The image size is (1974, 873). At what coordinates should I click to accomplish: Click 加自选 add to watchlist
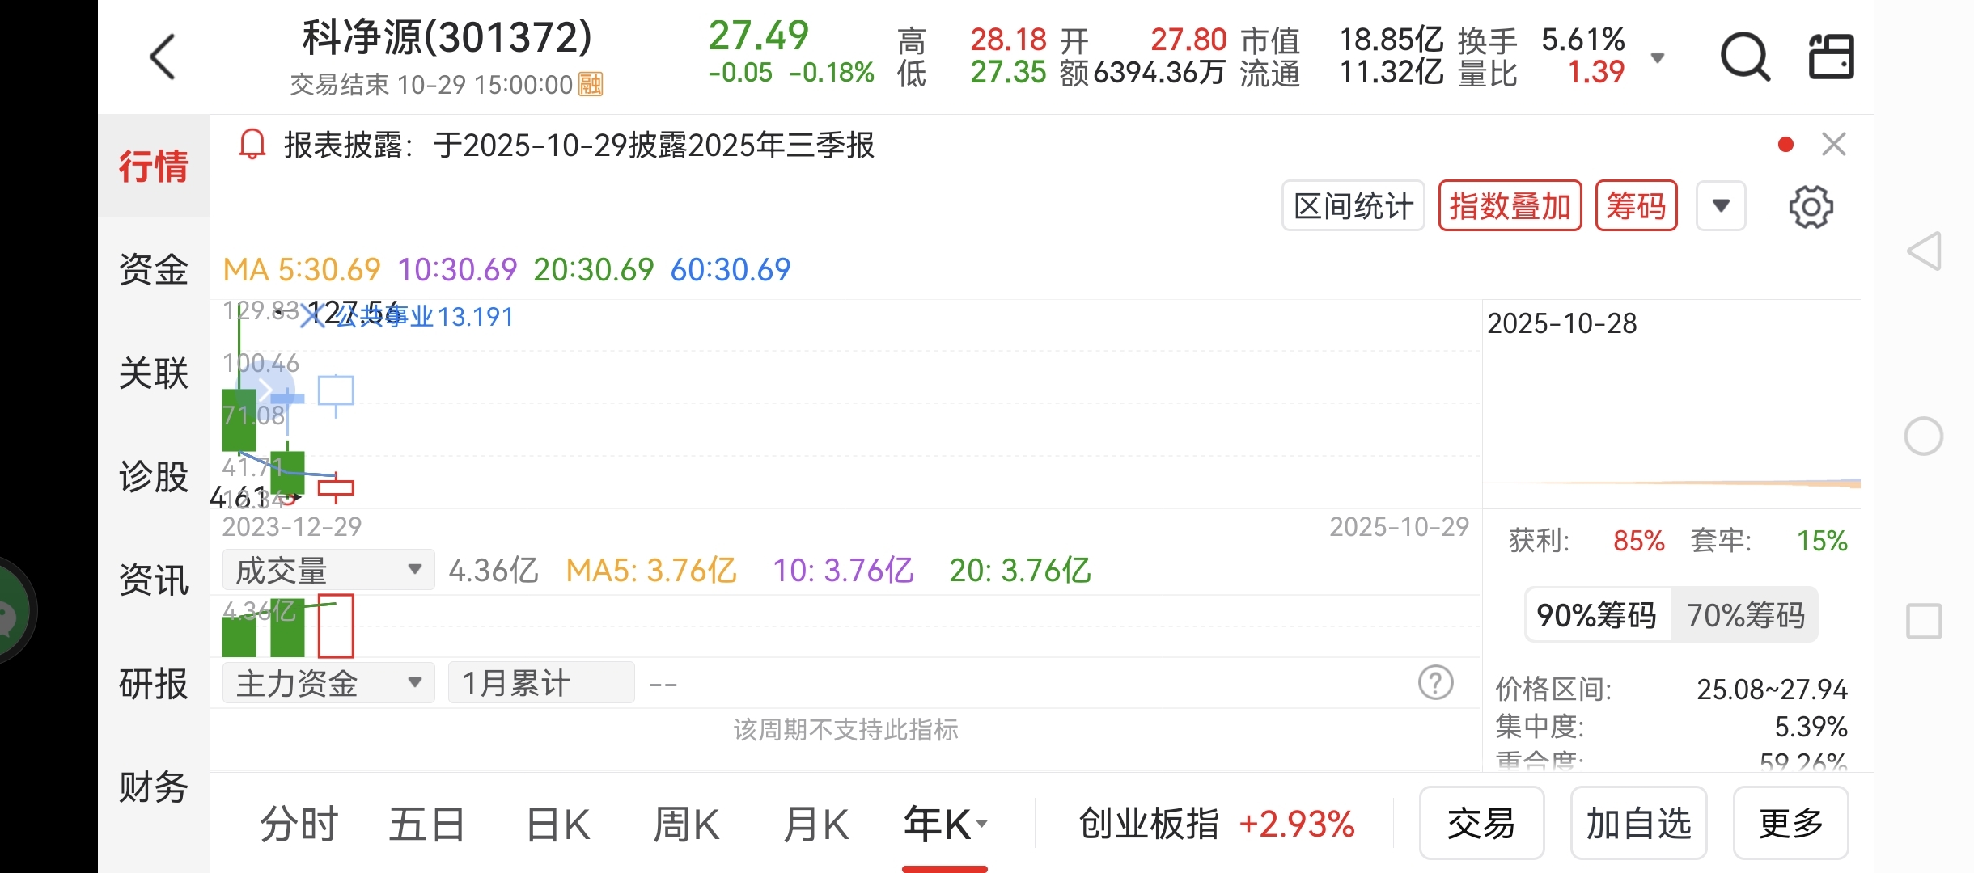pyautogui.click(x=1638, y=824)
